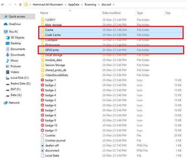Viewport: 187px width, 158px height.
Task: Click the Forward navigation arrow
Action: point(9,5)
